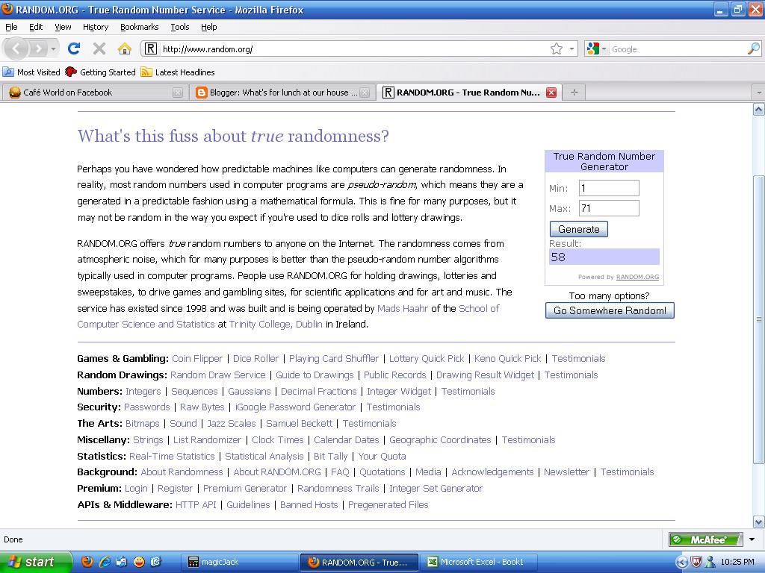Open the Mads Haahr link
765x573 pixels.
403,308
